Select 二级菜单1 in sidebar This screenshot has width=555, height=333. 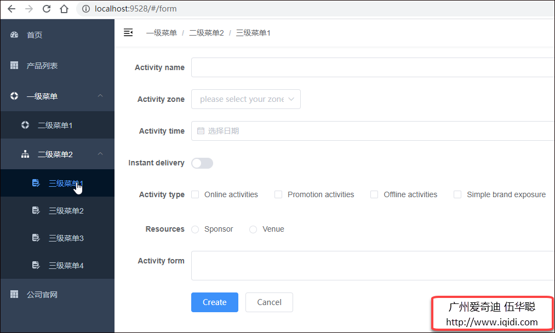point(58,125)
